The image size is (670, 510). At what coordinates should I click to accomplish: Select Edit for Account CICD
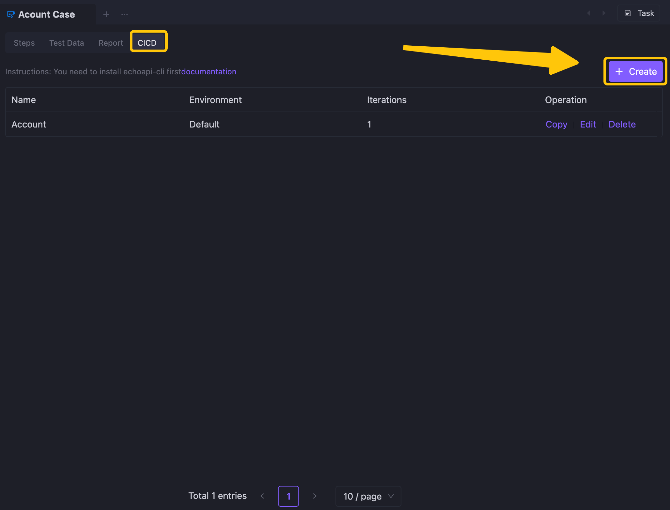[588, 124]
